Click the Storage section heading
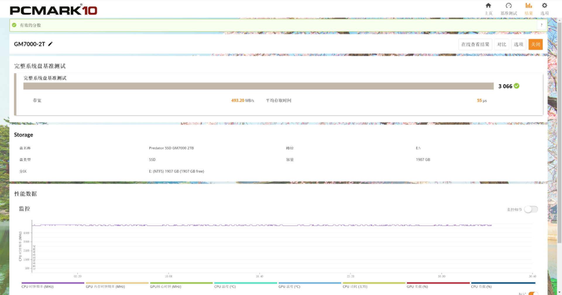The width and height of the screenshot is (562, 295). (23, 135)
